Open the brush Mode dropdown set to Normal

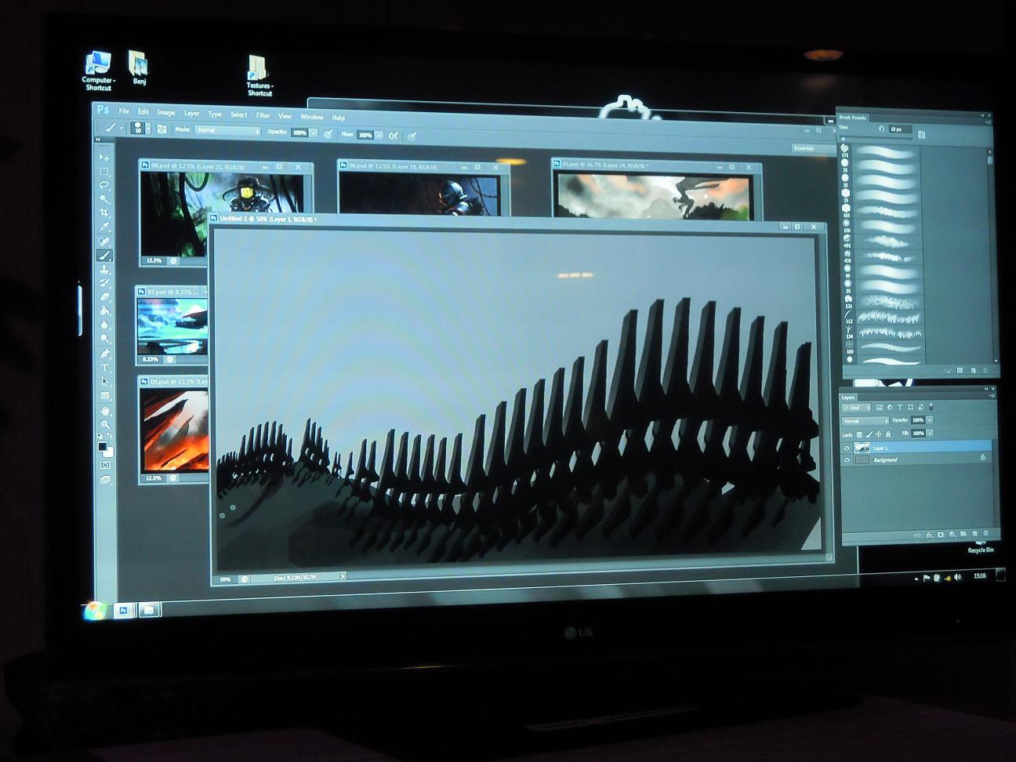click(x=227, y=130)
